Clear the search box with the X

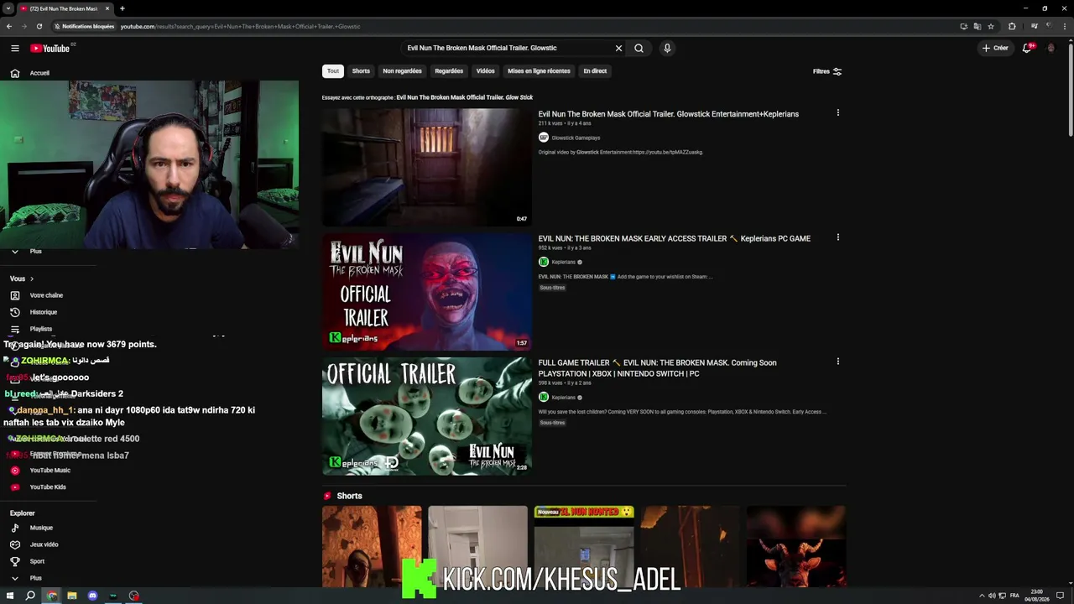click(x=619, y=49)
